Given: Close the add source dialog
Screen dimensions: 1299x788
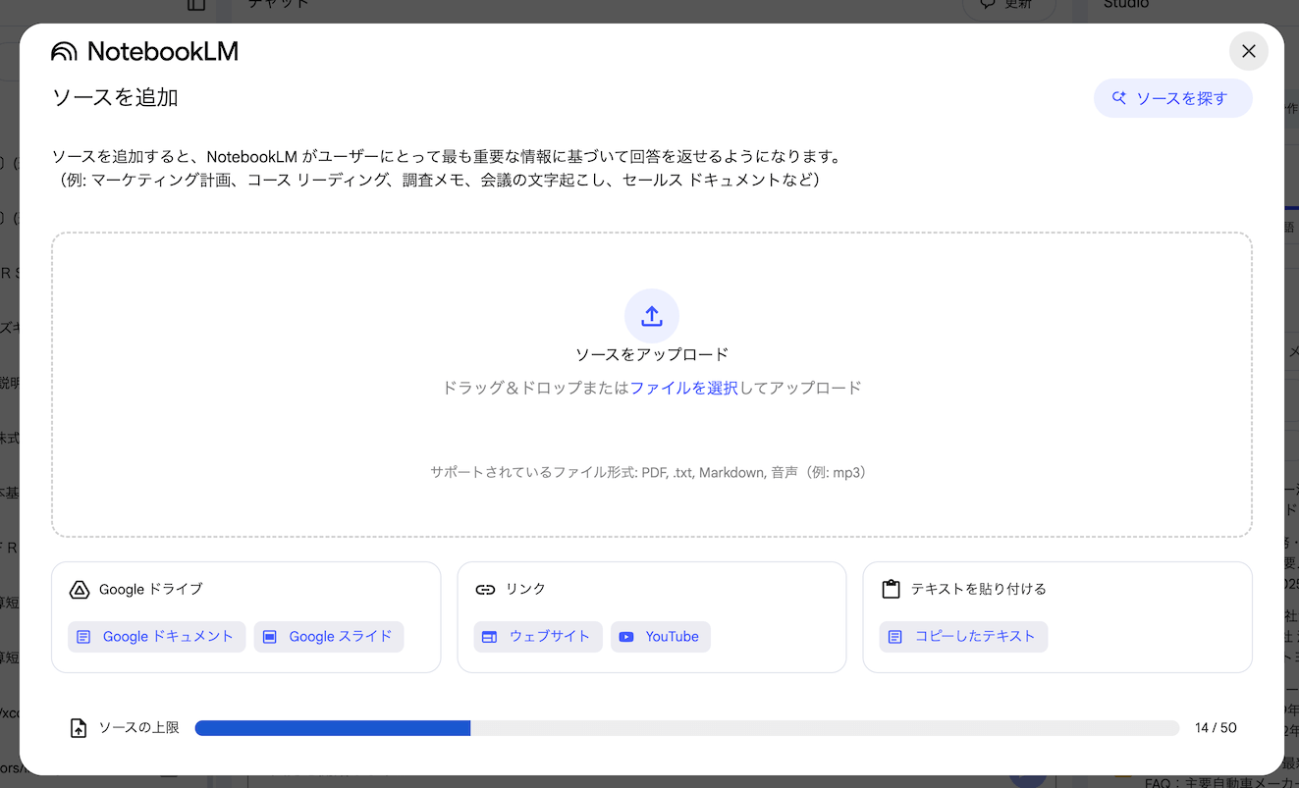Looking at the screenshot, I should (1248, 51).
